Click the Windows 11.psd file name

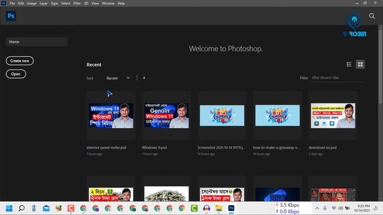pyautogui.click(x=154, y=148)
